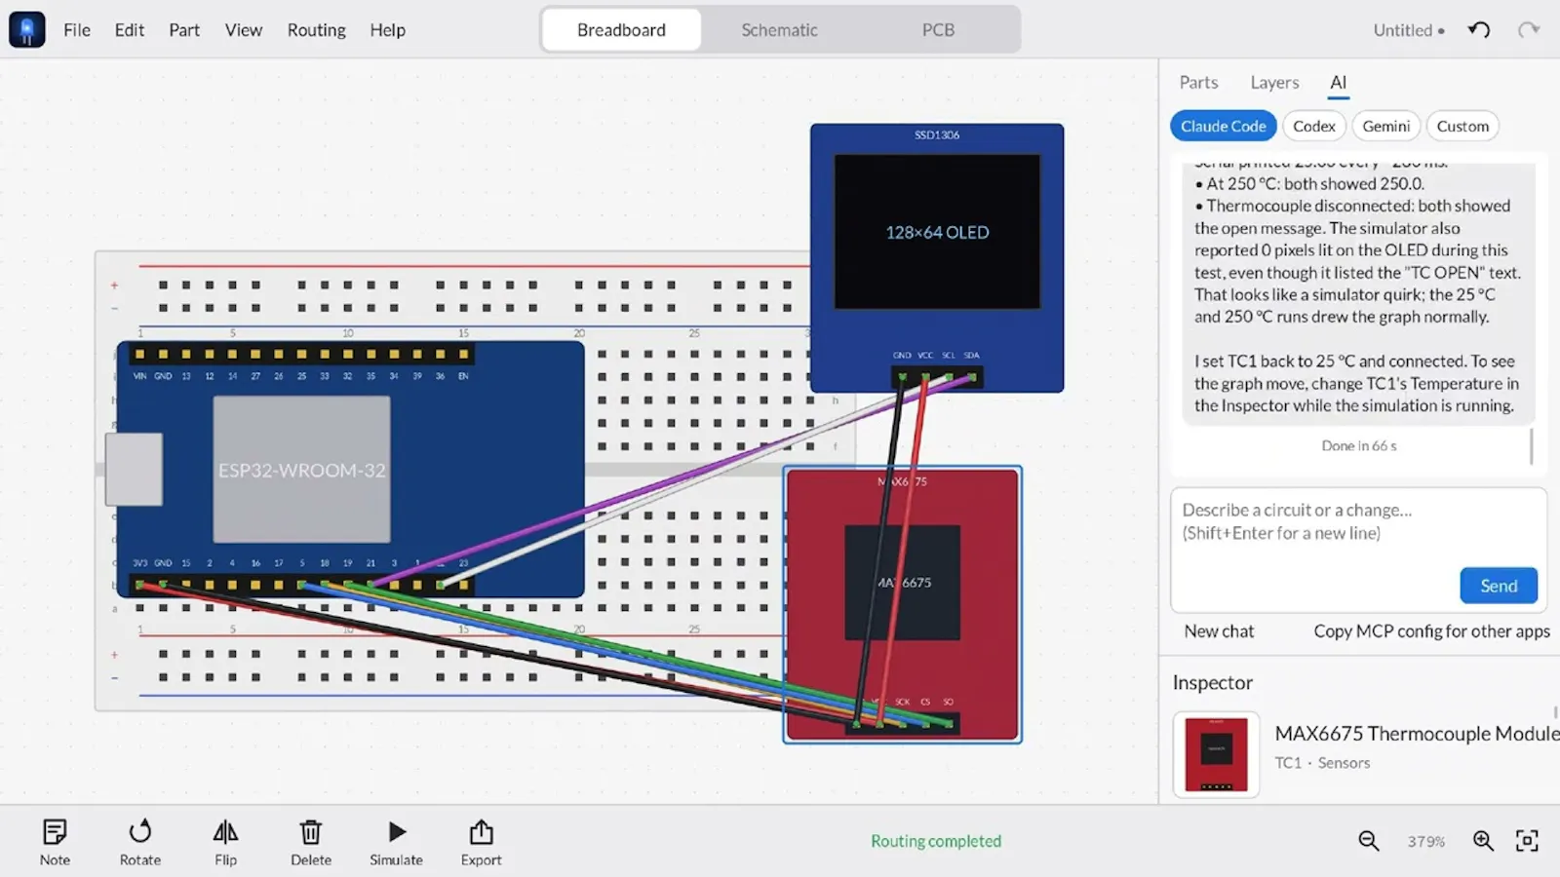This screenshot has width=1560, height=877.
Task: Open the Export tool
Action: pos(481,842)
